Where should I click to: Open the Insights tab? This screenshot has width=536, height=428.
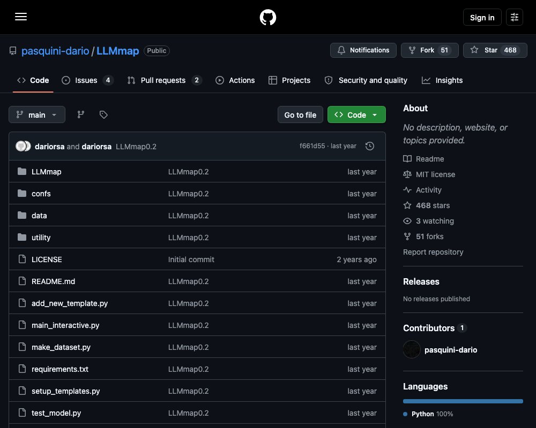pyautogui.click(x=442, y=80)
